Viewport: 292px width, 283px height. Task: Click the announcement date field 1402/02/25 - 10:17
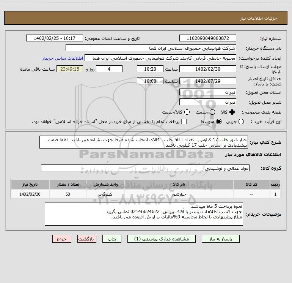[x=54, y=38]
